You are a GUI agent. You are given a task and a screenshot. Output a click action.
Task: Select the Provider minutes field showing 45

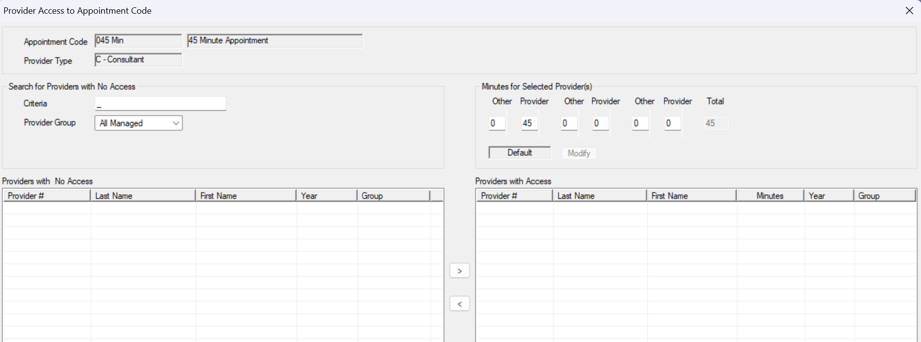point(529,123)
